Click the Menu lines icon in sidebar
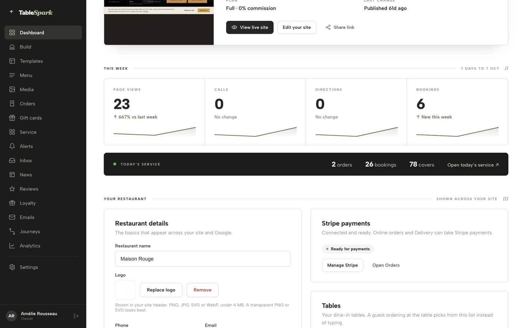The height and width of the screenshot is (328, 526). point(12,75)
